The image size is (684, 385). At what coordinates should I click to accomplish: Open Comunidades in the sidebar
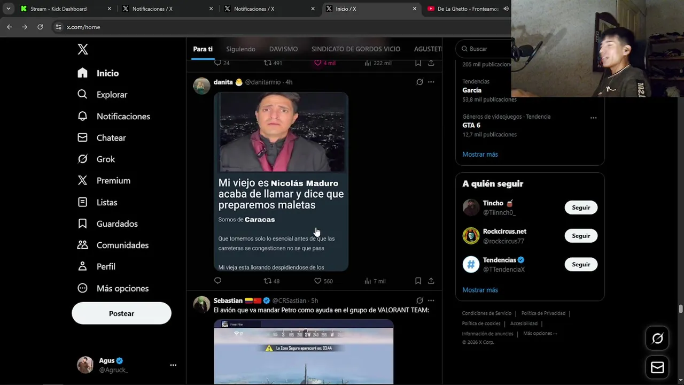113,245
